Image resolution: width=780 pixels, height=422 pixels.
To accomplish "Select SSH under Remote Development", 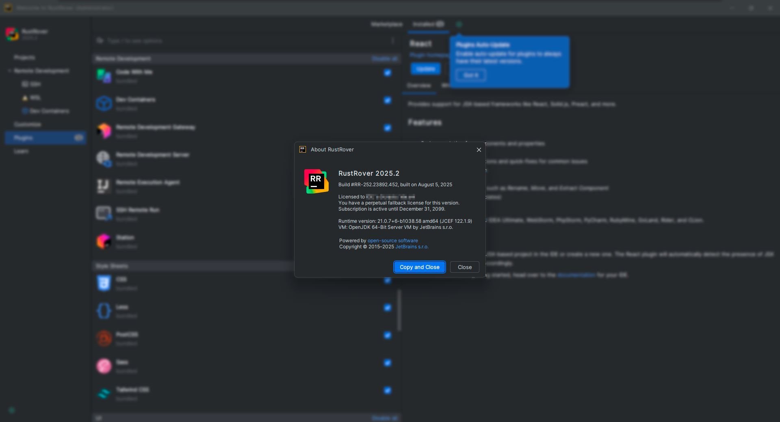I will pos(35,84).
